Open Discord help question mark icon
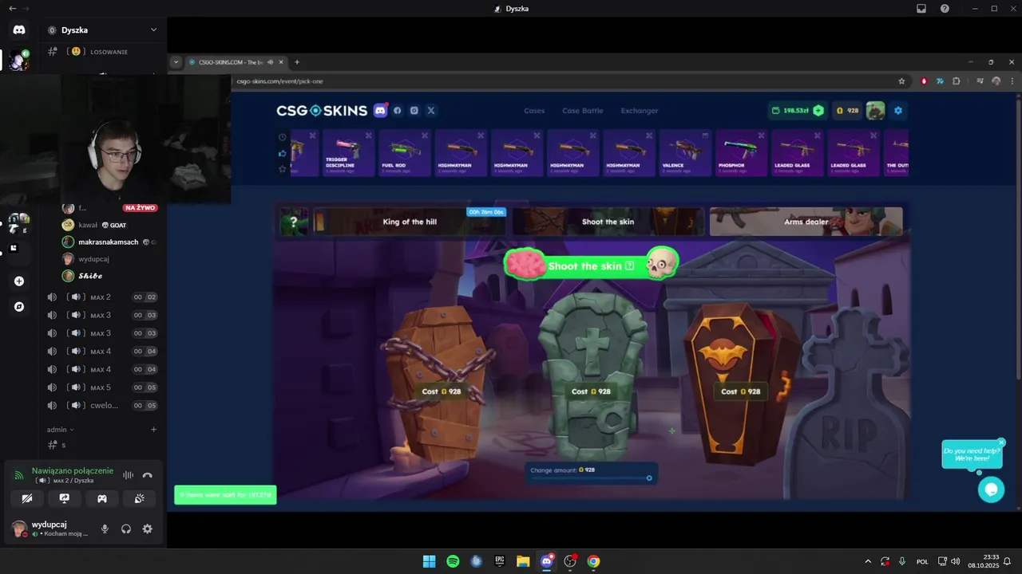This screenshot has height=574, width=1022. tap(945, 8)
